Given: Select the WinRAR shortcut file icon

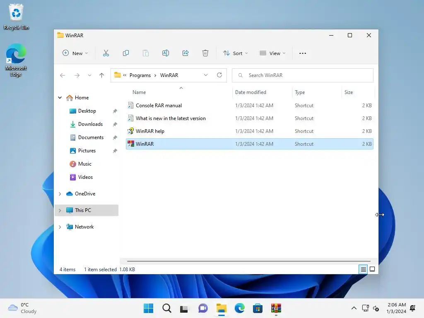Looking at the screenshot, I should pos(130,144).
